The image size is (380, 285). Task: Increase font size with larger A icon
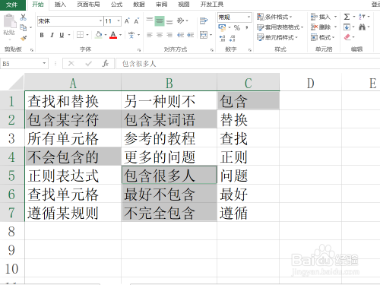point(127,21)
